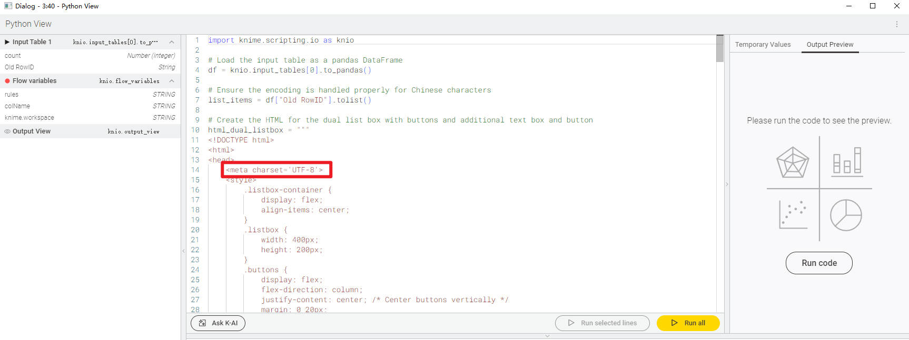Image resolution: width=909 pixels, height=340 pixels.
Task: Collapse the left inputs panel
Action: [x=183, y=251]
